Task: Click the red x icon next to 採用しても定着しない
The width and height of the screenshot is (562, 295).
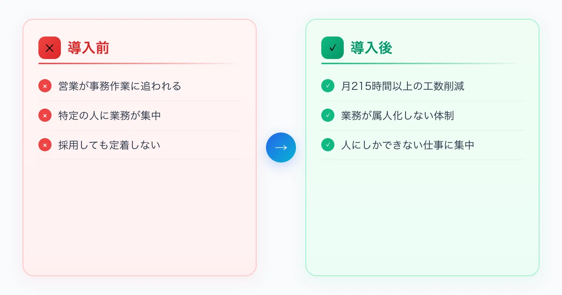Action: tap(45, 145)
